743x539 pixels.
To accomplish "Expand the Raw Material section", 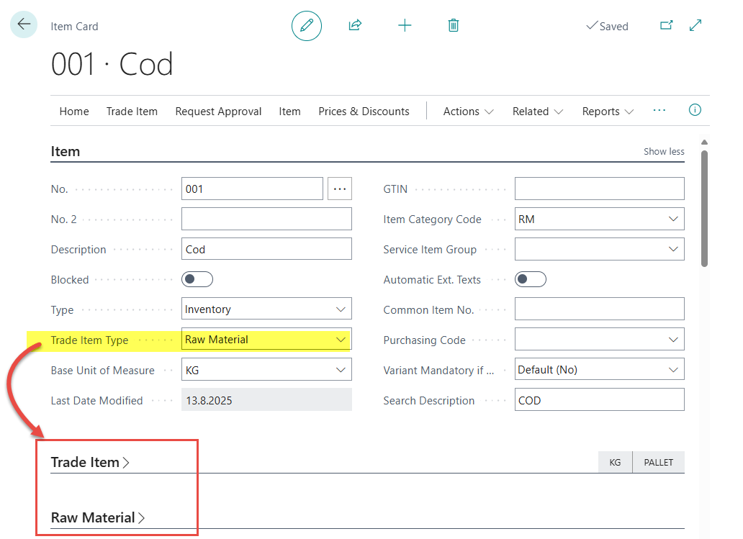I will 98,517.
